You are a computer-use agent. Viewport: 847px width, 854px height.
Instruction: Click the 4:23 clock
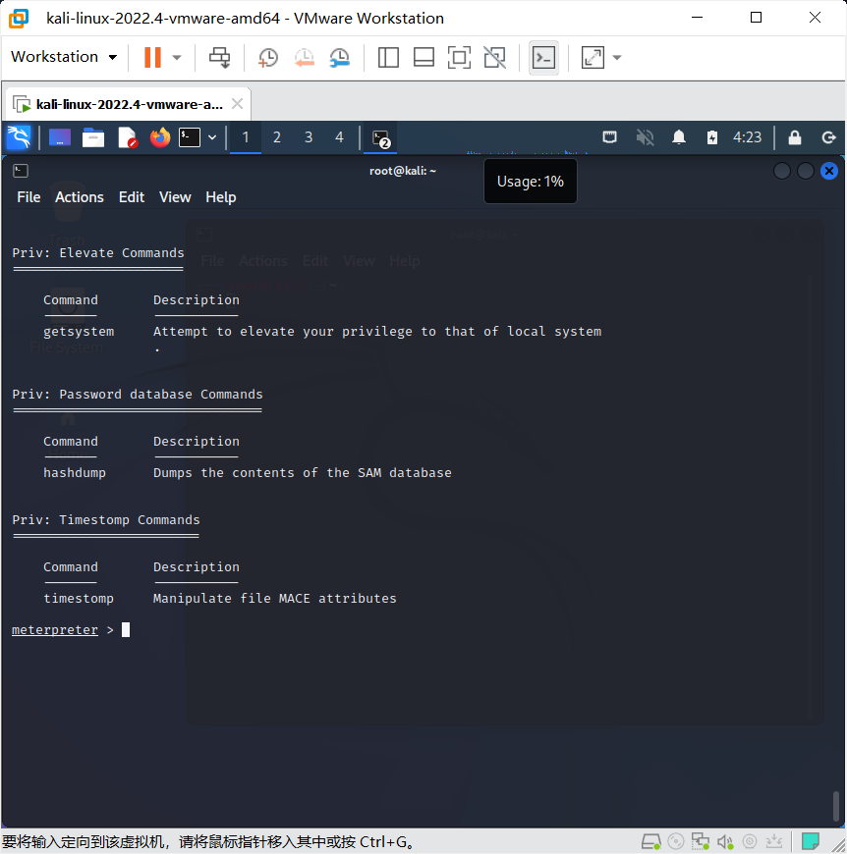pos(747,137)
